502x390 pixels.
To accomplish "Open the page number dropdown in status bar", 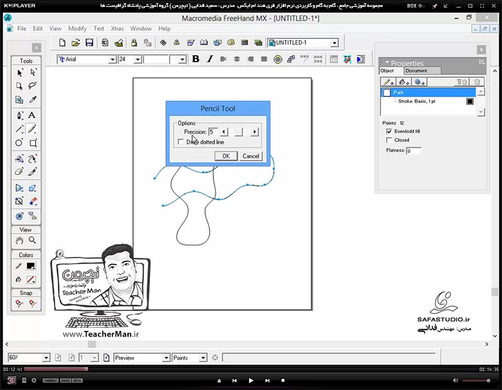I will point(95,357).
